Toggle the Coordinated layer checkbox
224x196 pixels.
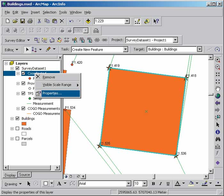click(x=23, y=73)
